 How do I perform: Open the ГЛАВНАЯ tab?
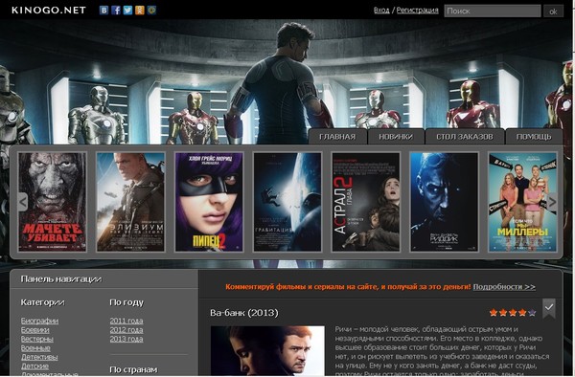pos(337,137)
